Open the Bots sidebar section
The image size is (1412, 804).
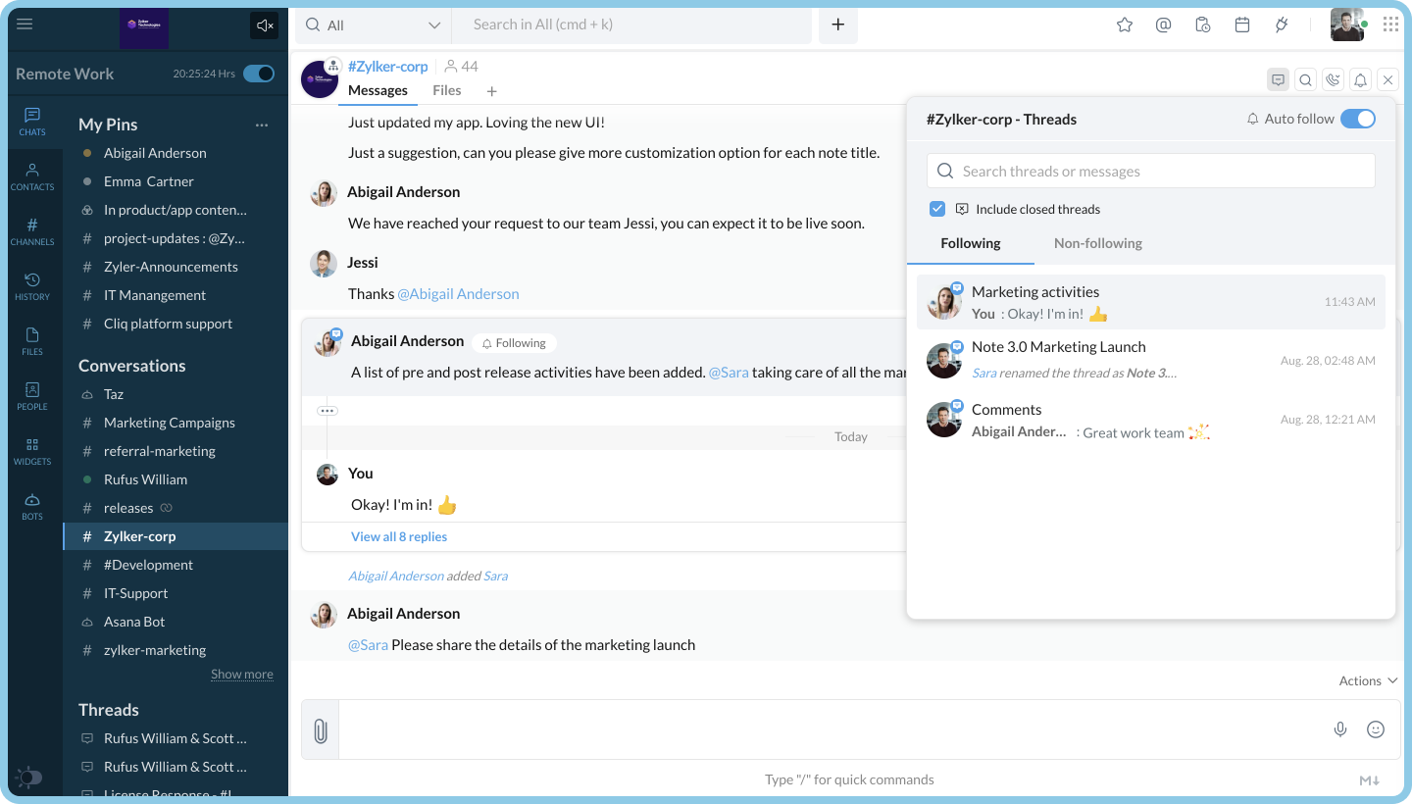click(x=32, y=506)
